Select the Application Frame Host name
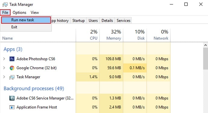This screenshot has width=208, height=113. point(37,107)
